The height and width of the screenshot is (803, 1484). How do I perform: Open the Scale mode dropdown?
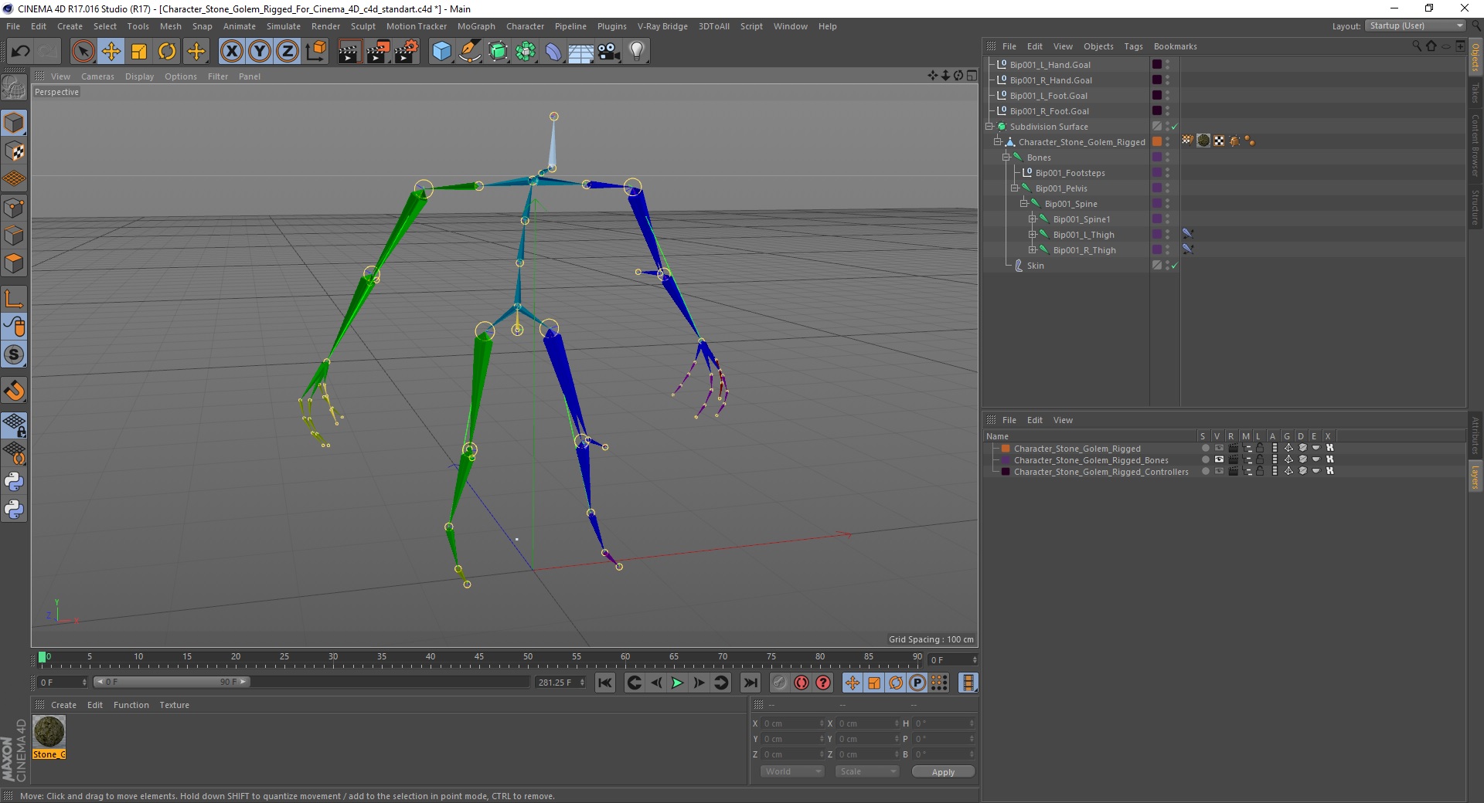point(867,771)
